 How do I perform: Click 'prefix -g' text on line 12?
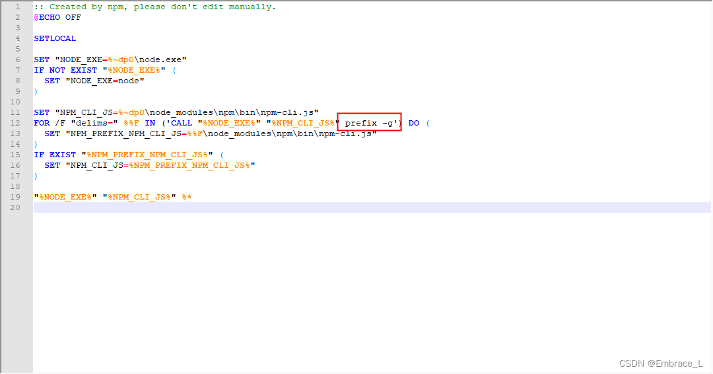coord(370,123)
